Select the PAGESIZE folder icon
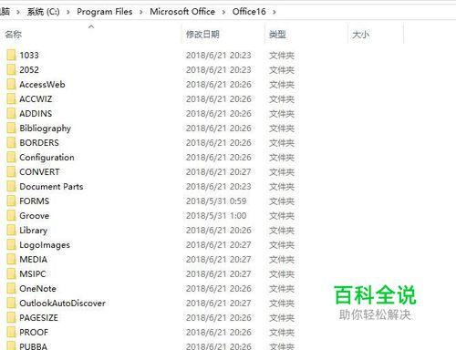 (x=11, y=318)
